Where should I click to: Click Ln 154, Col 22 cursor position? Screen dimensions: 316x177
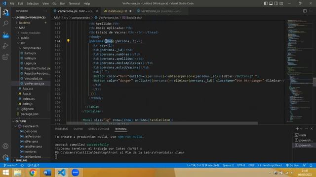coord(203,165)
